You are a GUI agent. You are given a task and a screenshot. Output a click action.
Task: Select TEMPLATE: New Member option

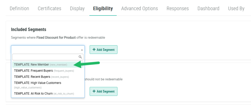click(40, 64)
